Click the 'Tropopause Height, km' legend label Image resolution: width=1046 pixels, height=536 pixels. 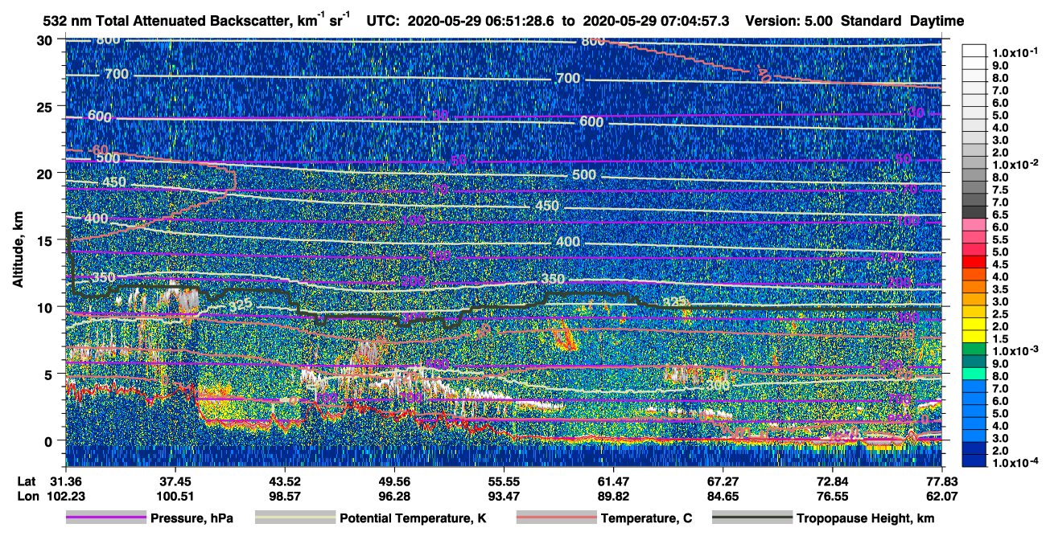point(866,519)
